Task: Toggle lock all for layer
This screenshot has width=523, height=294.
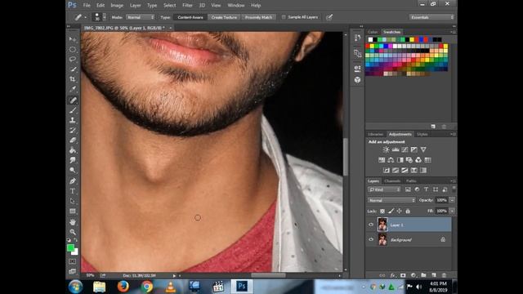Action: coord(408,211)
